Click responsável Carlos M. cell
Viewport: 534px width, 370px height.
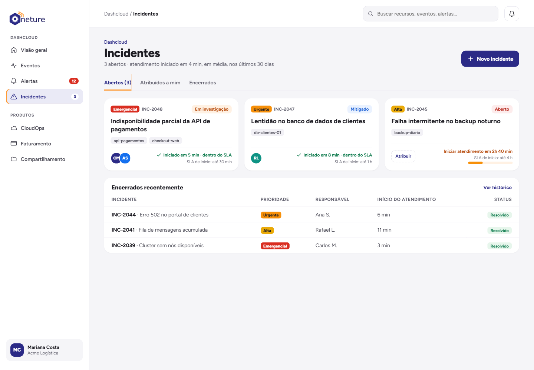pyautogui.click(x=326, y=245)
